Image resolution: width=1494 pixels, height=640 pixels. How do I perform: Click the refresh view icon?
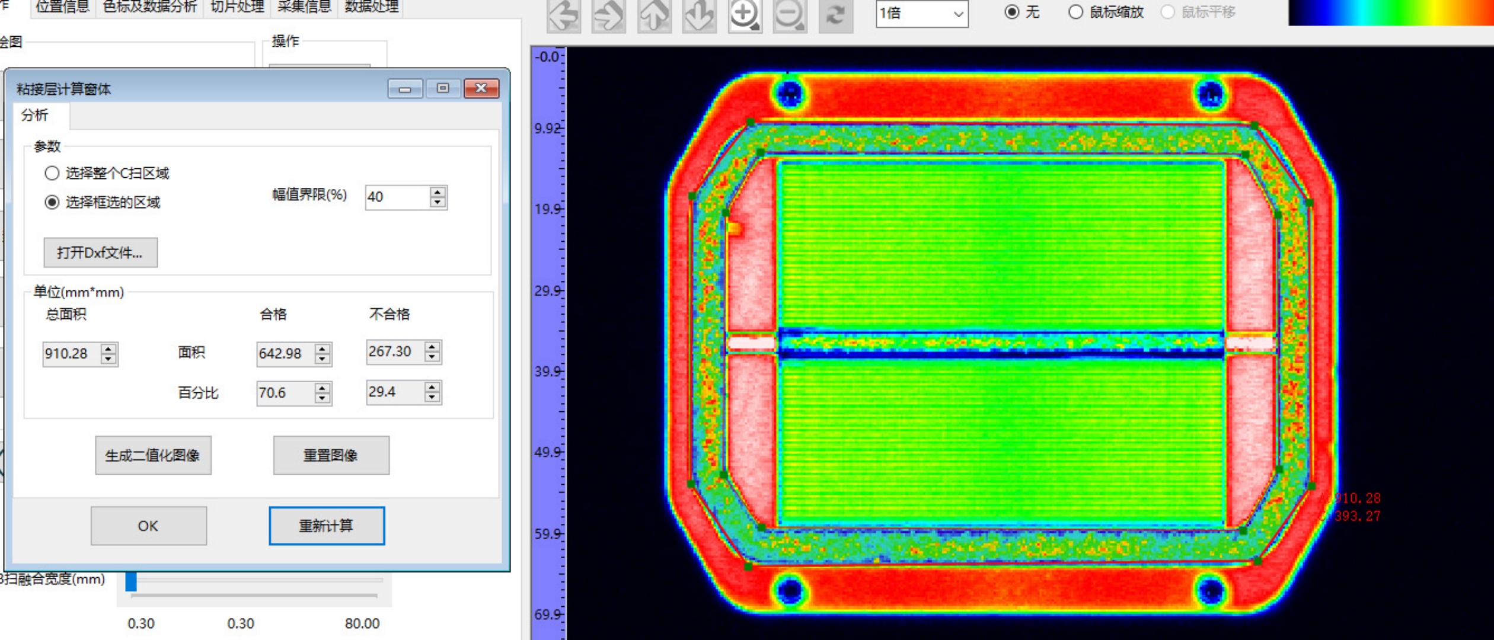(x=836, y=15)
